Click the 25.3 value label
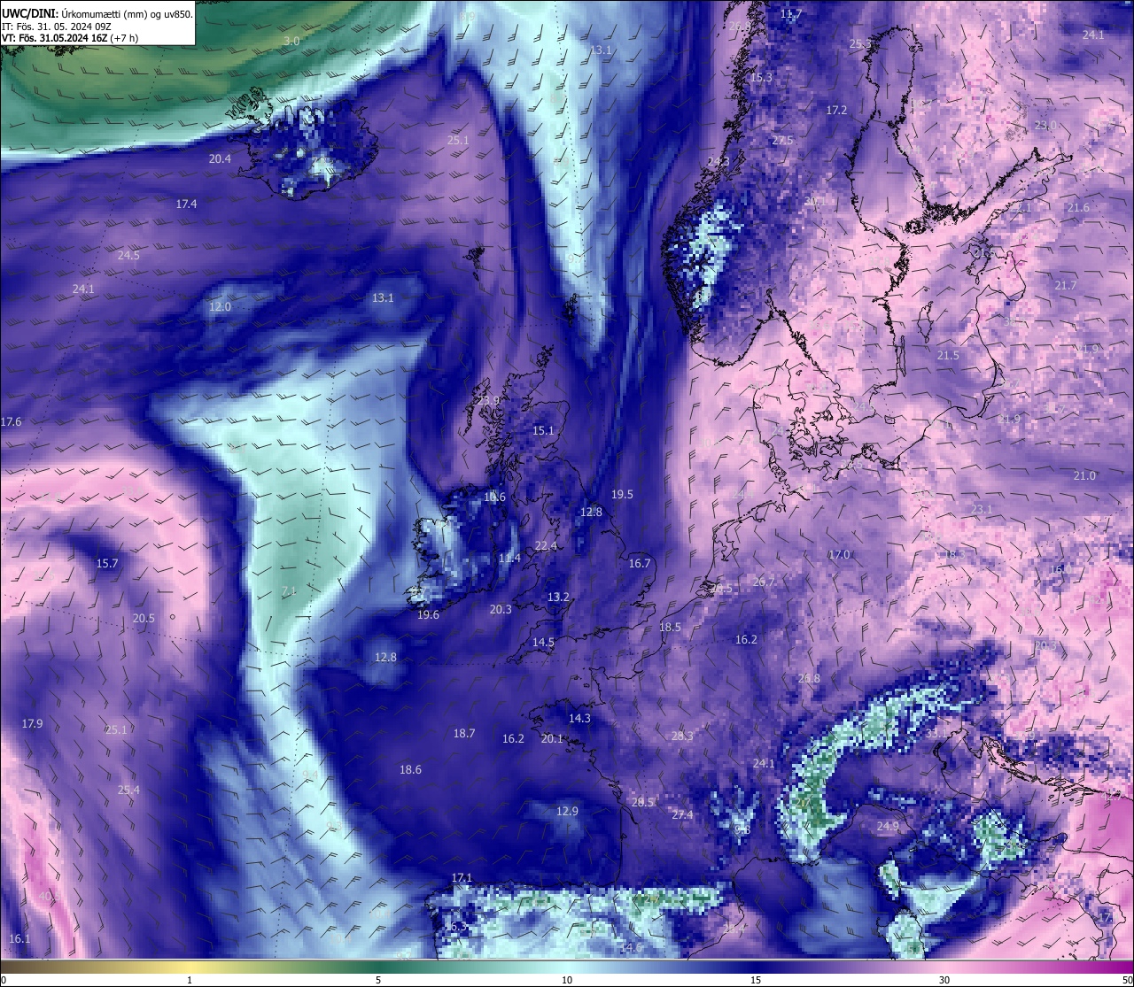This screenshot has width=1134, height=987. click(x=860, y=43)
